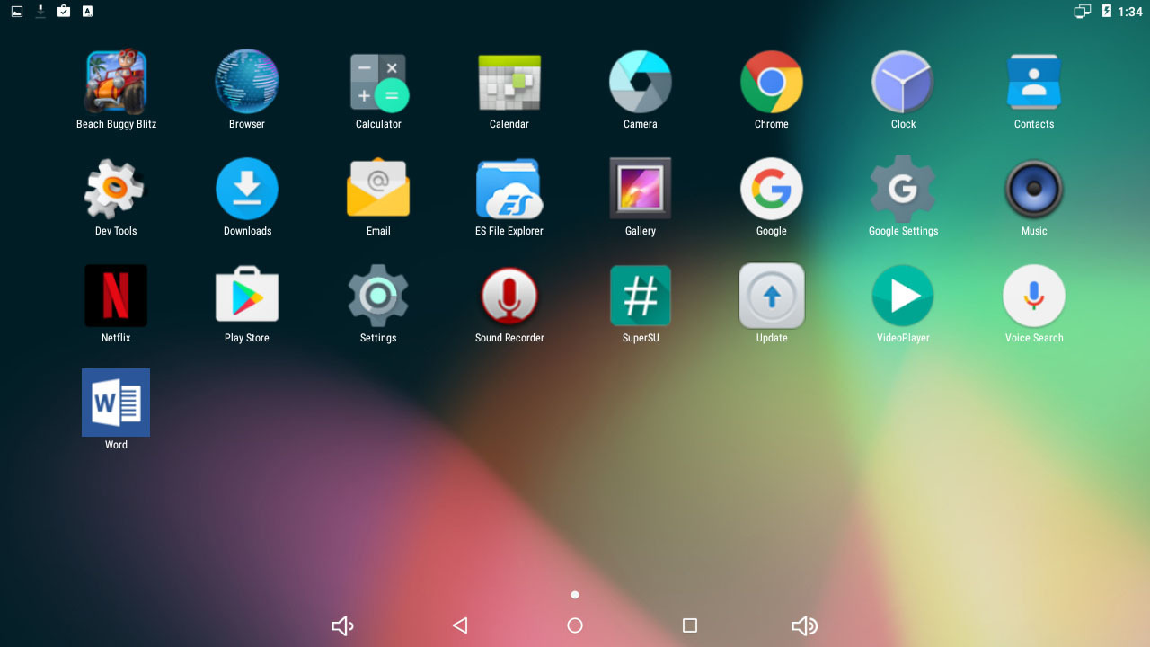This screenshot has width=1150, height=647.
Task: Open Google Settings
Action: [903, 189]
